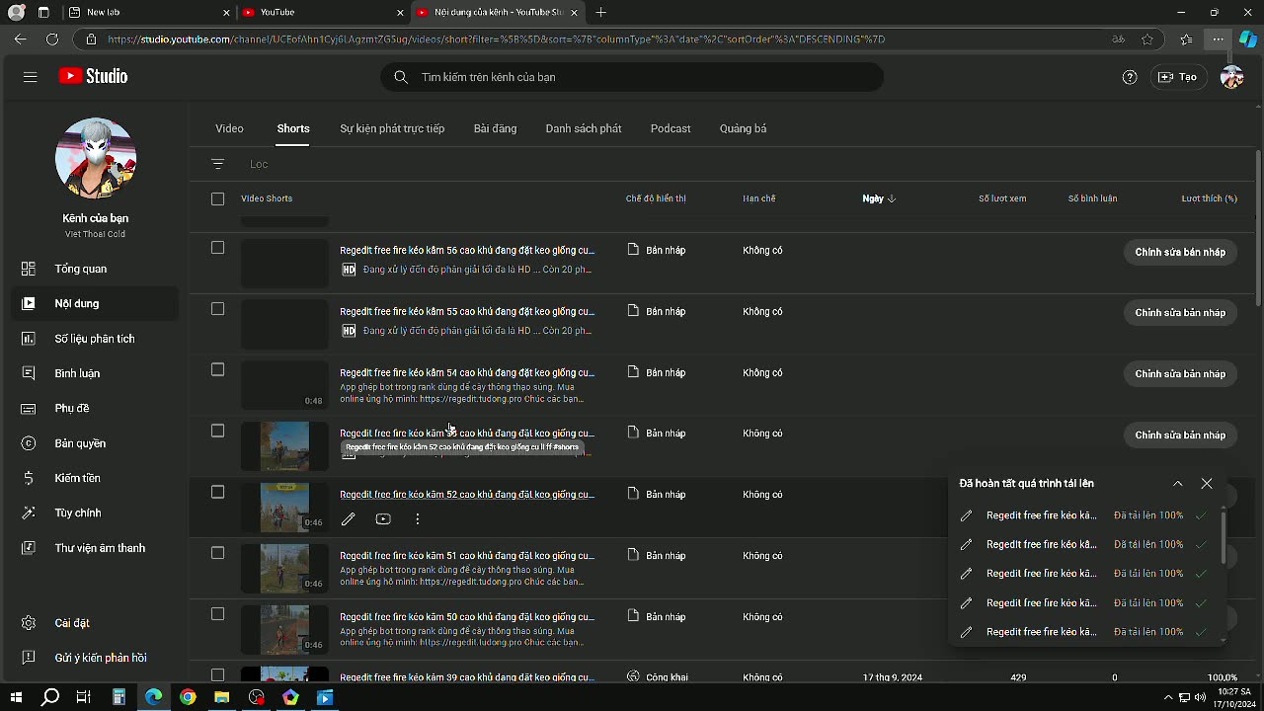
Task: Open Tổng quan dashboard in sidebar
Action: pos(95,269)
